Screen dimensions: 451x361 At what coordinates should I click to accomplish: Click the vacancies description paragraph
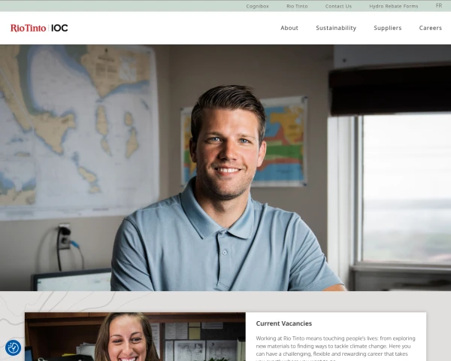[x=335, y=349]
